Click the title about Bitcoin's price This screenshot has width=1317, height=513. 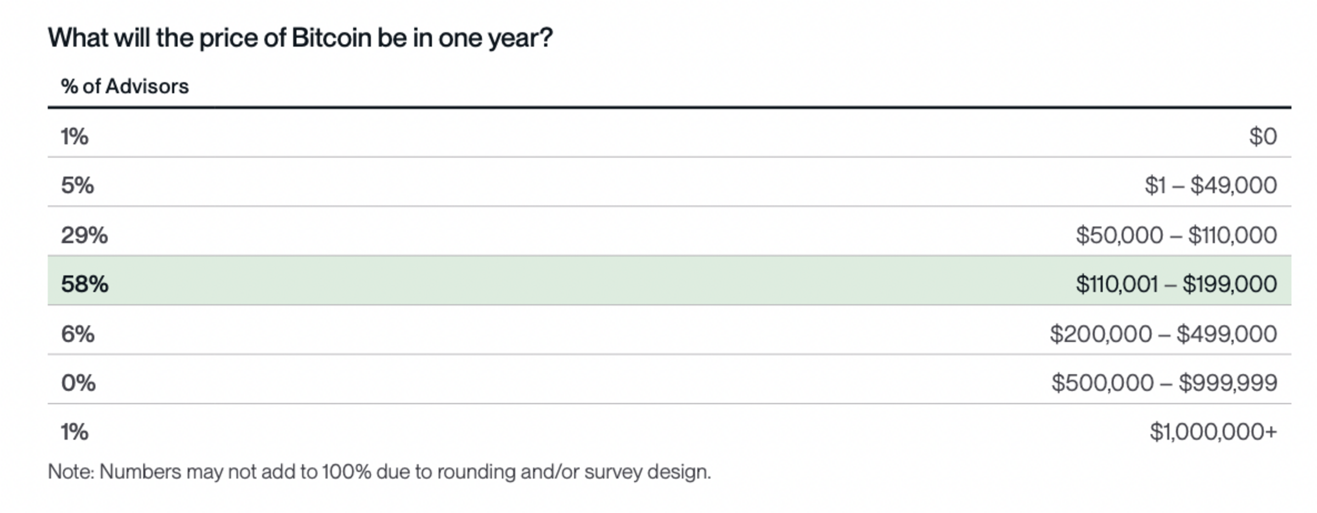click(300, 38)
